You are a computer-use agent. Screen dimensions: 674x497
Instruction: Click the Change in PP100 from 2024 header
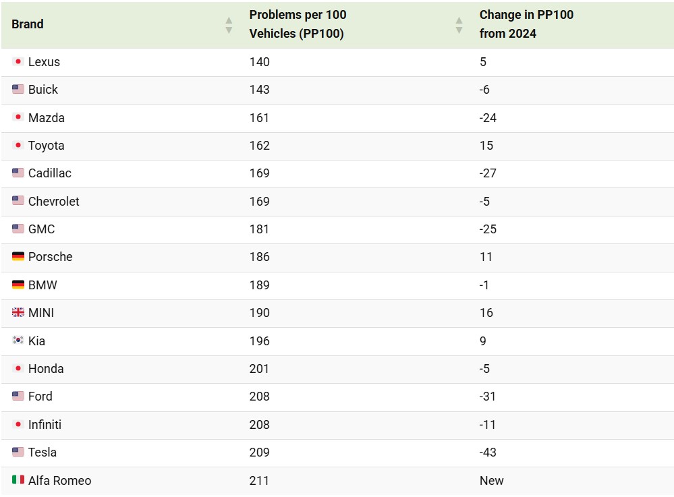[x=526, y=24]
